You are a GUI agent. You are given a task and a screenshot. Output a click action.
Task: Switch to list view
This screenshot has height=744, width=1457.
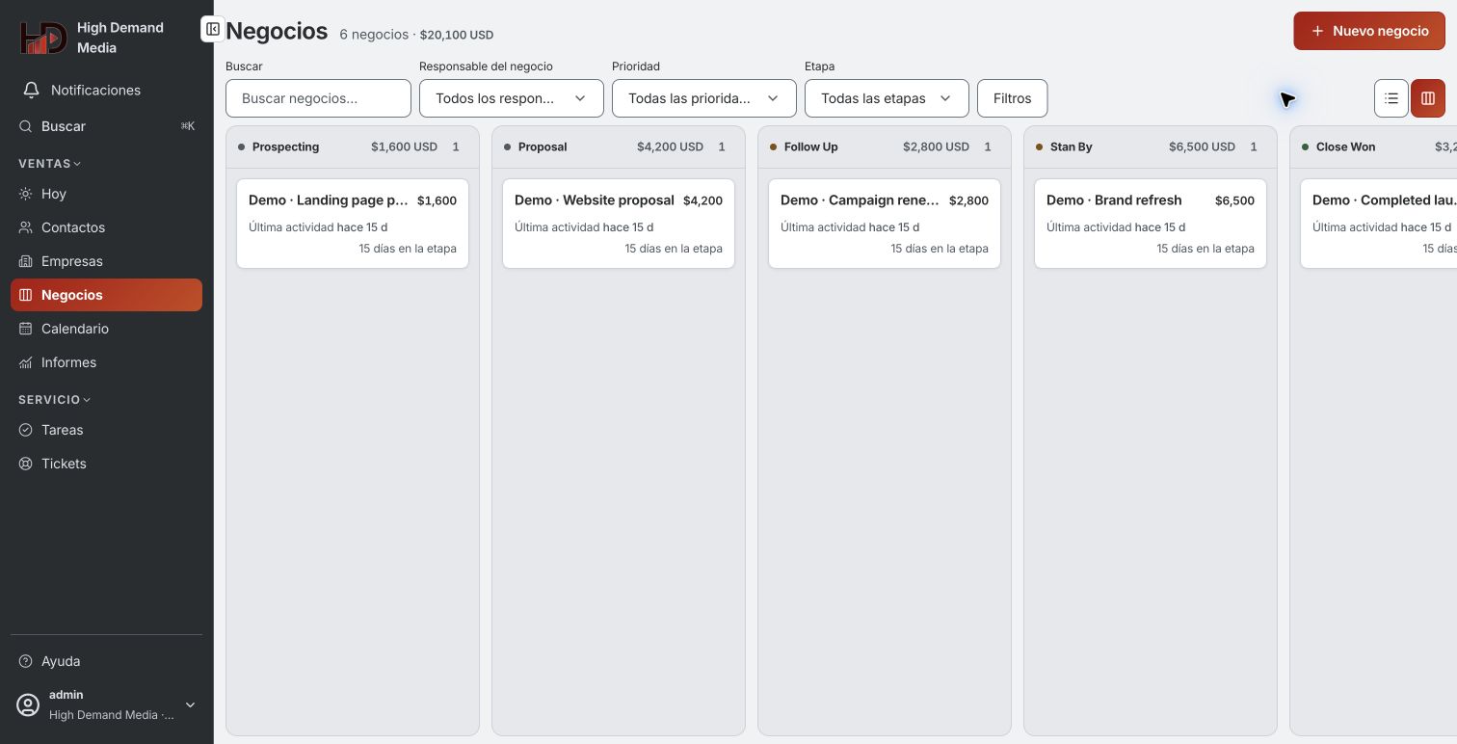pyautogui.click(x=1391, y=98)
